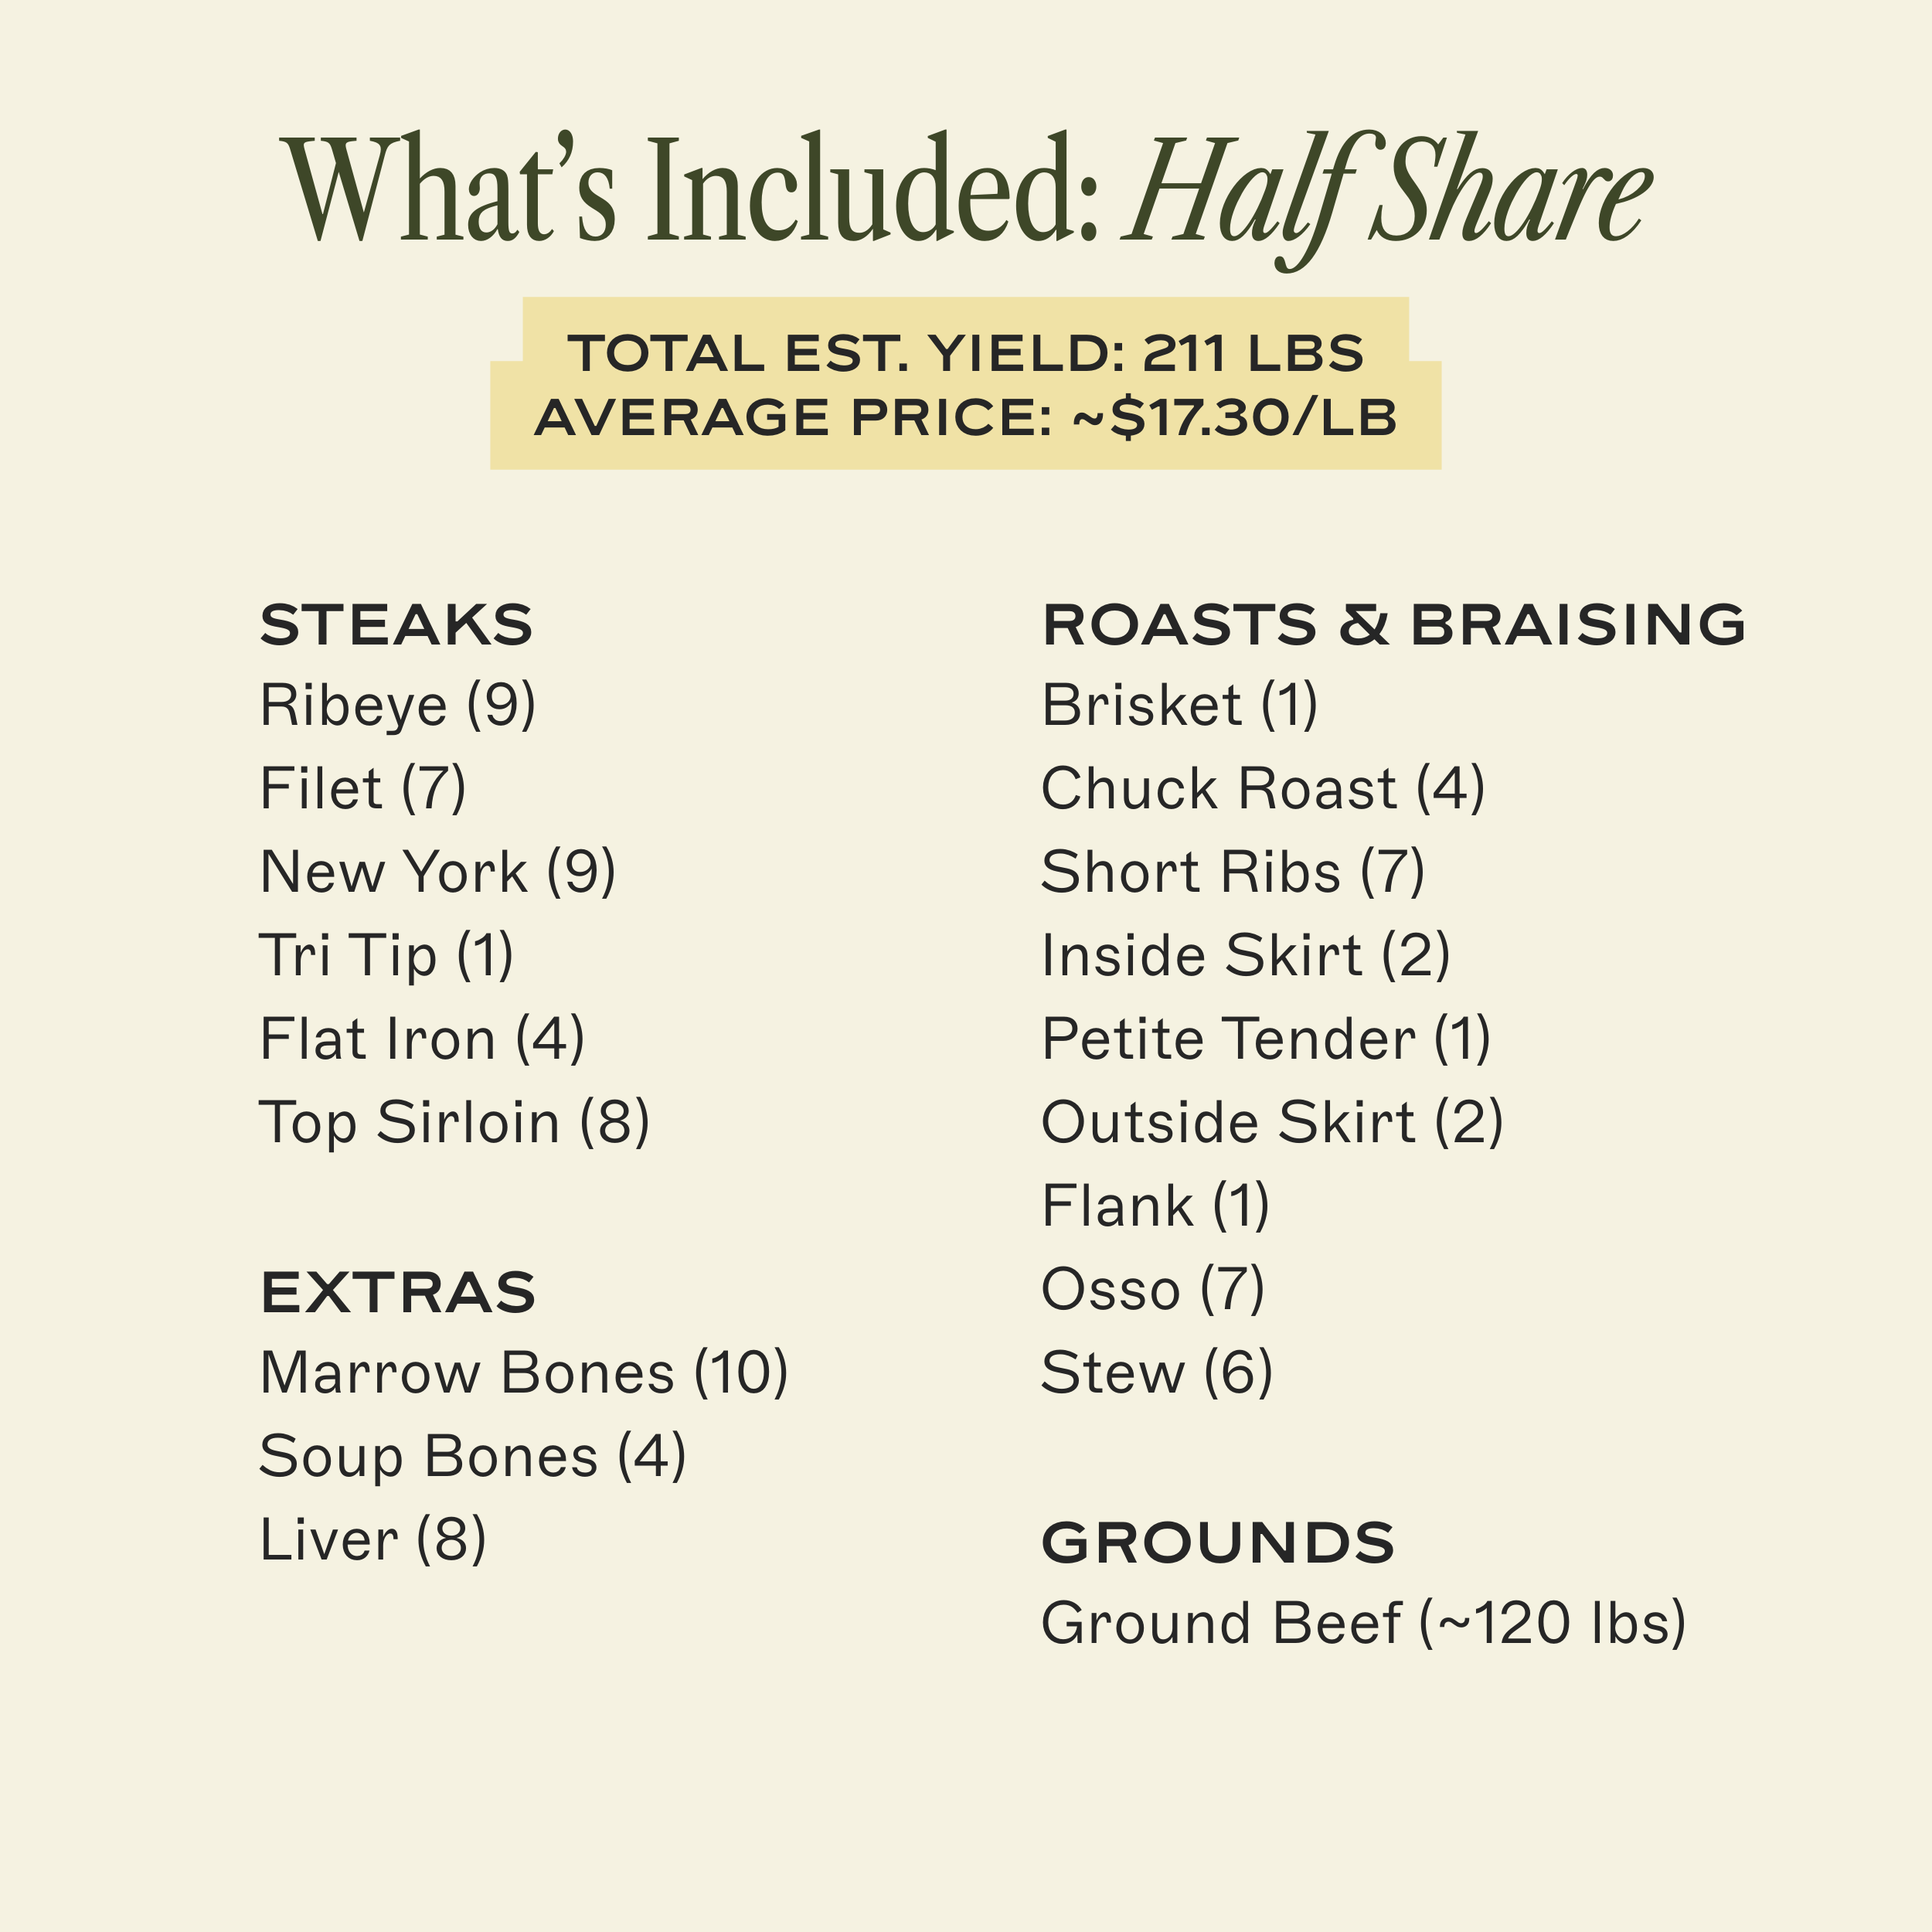Select the Osso (7) entry
1932x1932 pixels.
tap(1153, 1289)
